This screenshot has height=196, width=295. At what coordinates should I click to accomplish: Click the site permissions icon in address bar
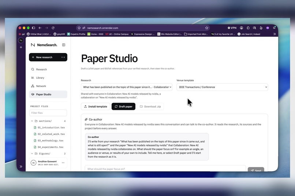point(84,28)
